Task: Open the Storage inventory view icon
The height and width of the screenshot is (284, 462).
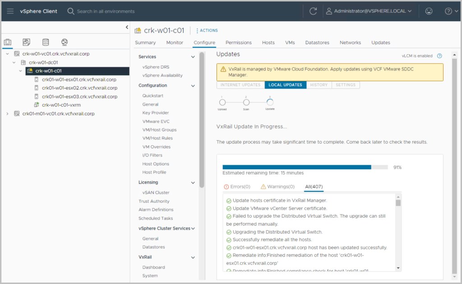Action: pos(46,42)
